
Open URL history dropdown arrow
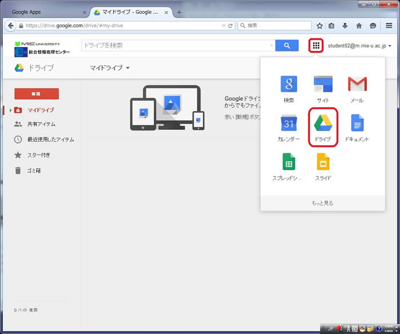223,26
